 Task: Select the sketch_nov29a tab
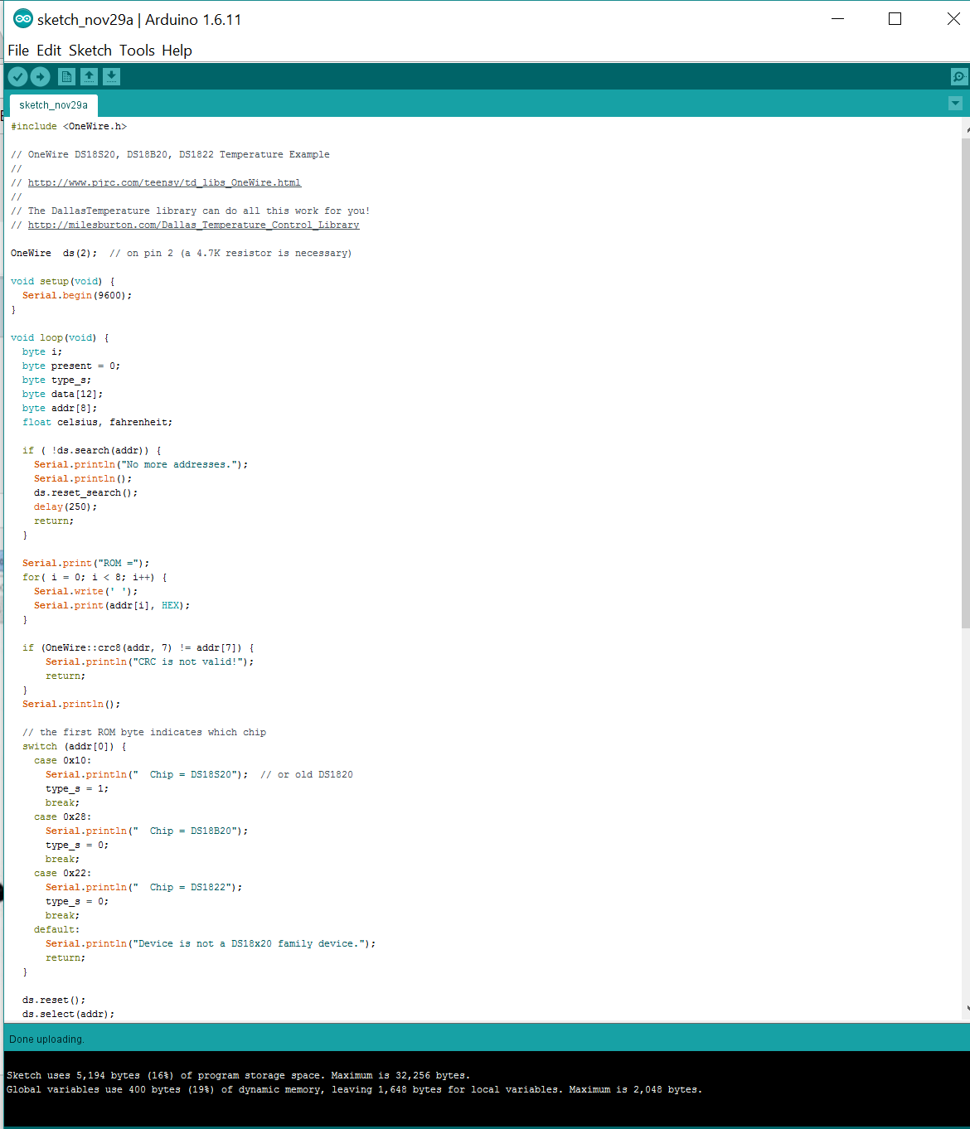tap(53, 105)
